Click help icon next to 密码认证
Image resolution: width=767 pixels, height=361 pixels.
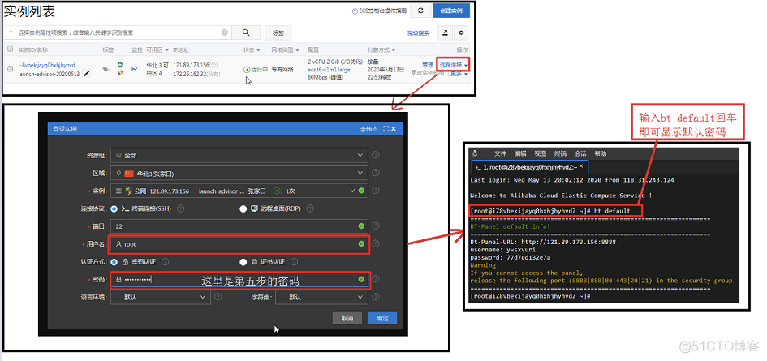166,262
